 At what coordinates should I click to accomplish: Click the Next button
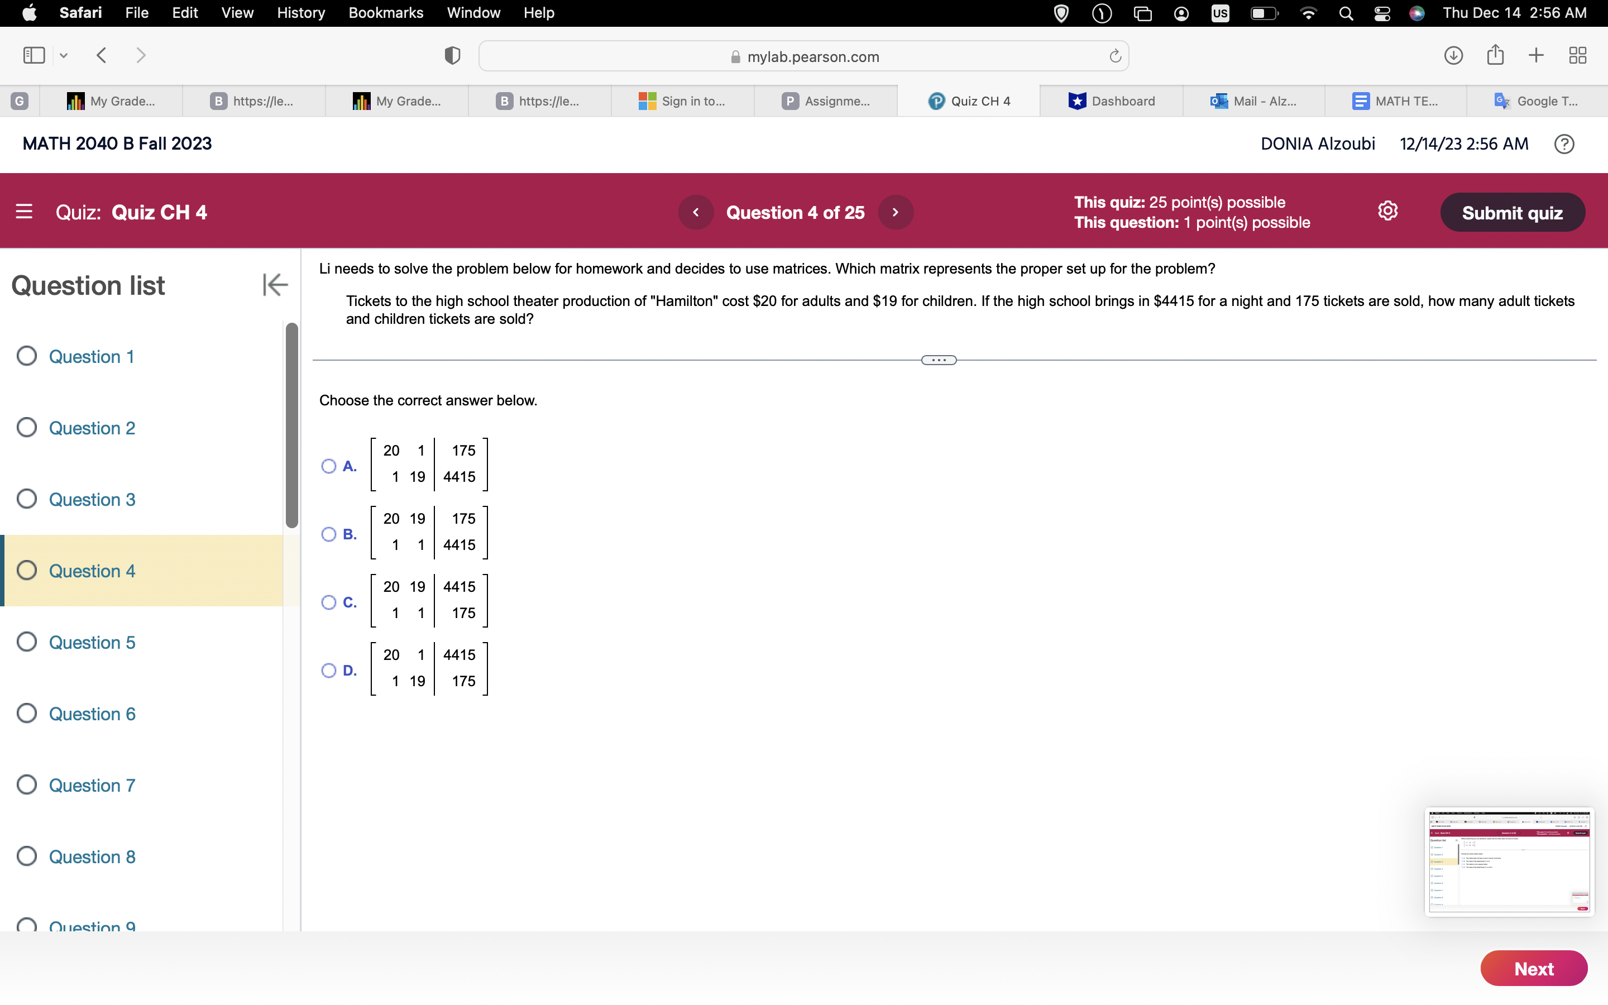[x=1533, y=969]
